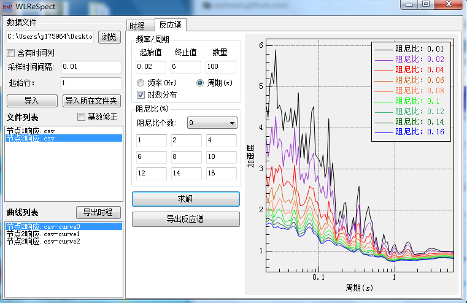The image size is (467, 303).
Task: Click legend entry 阻尼比: 0.1
Action: [x=407, y=101]
